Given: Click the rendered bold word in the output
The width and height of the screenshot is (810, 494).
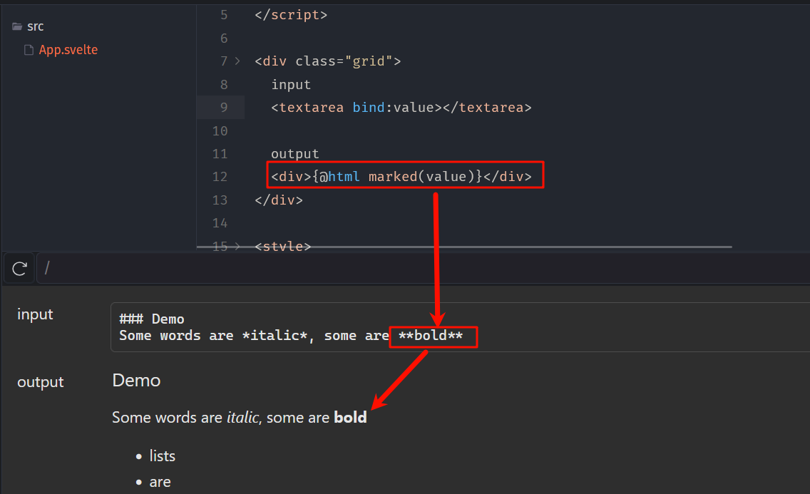Looking at the screenshot, I should point(350,418).
